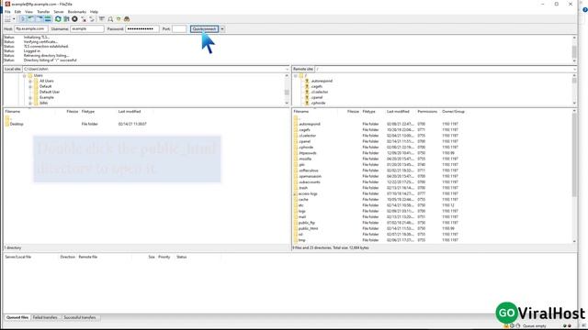Screen dimensions: 588x330
Task: Select the Desktop folder in local list
Action: pyautogui.click(x=17, y=124)
